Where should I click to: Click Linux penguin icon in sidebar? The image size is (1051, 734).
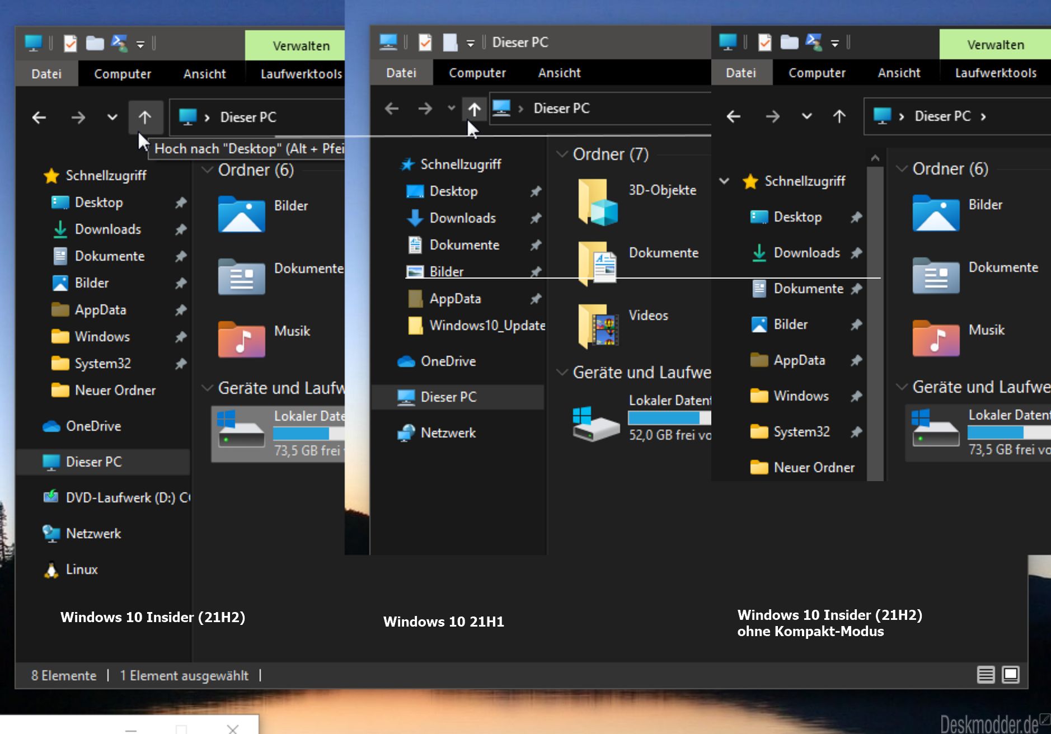(x=51, y=570)
